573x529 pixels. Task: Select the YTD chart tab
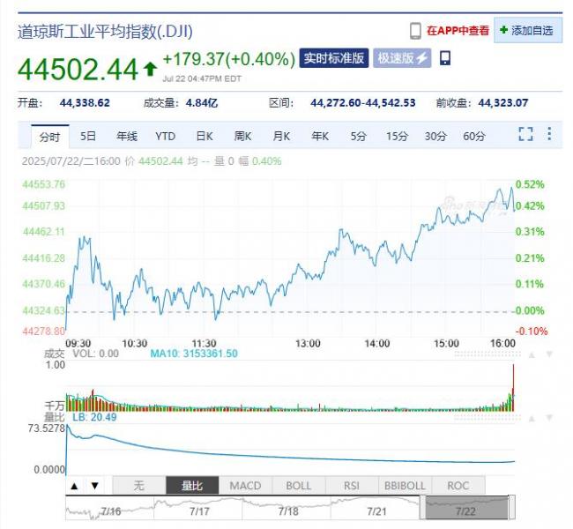[165, 137]
